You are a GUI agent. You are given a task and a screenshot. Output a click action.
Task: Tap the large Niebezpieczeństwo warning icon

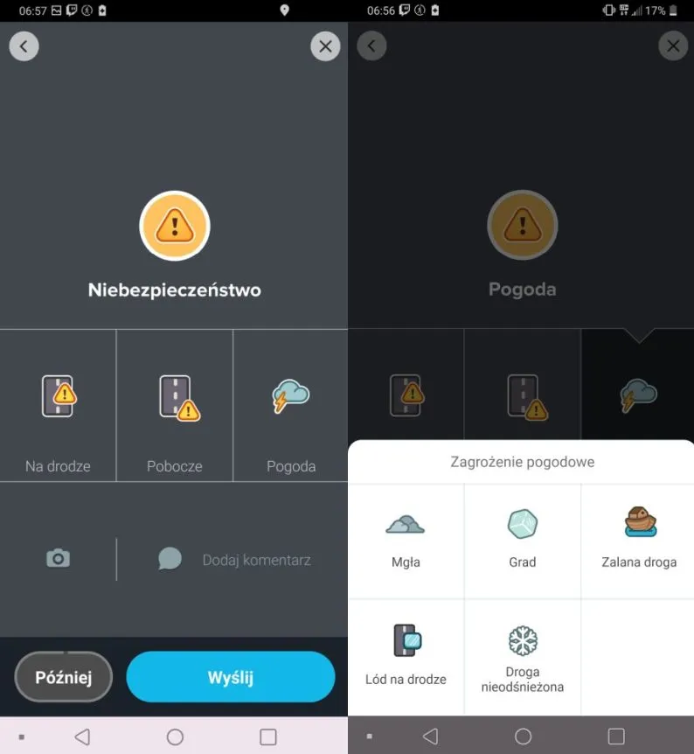pos(175,226)
